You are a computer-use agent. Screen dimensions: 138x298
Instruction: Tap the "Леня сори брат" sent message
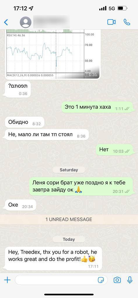coord(81,187)
